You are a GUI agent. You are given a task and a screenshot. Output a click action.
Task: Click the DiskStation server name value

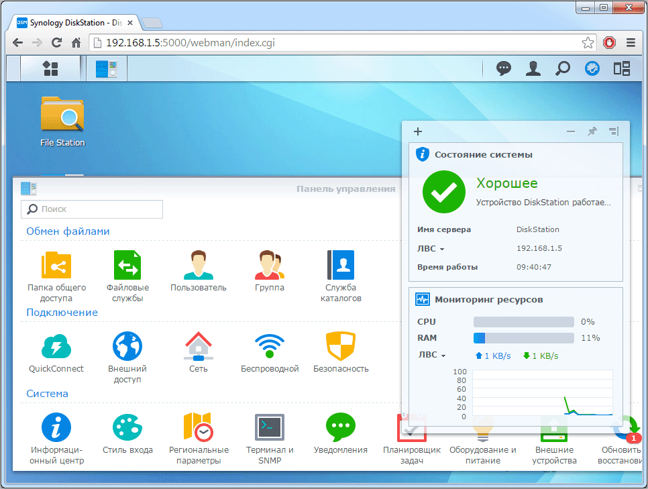538,229
